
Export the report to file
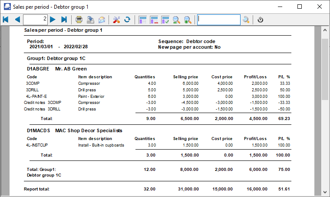click(x=90, y=20)
